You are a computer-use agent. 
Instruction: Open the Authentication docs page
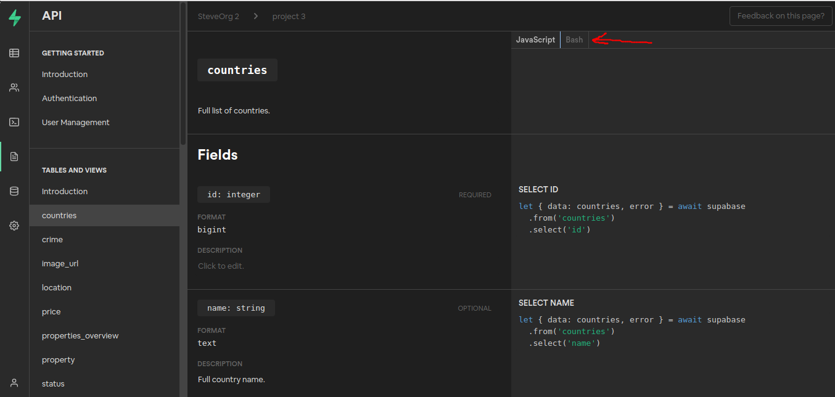[69, 98]
